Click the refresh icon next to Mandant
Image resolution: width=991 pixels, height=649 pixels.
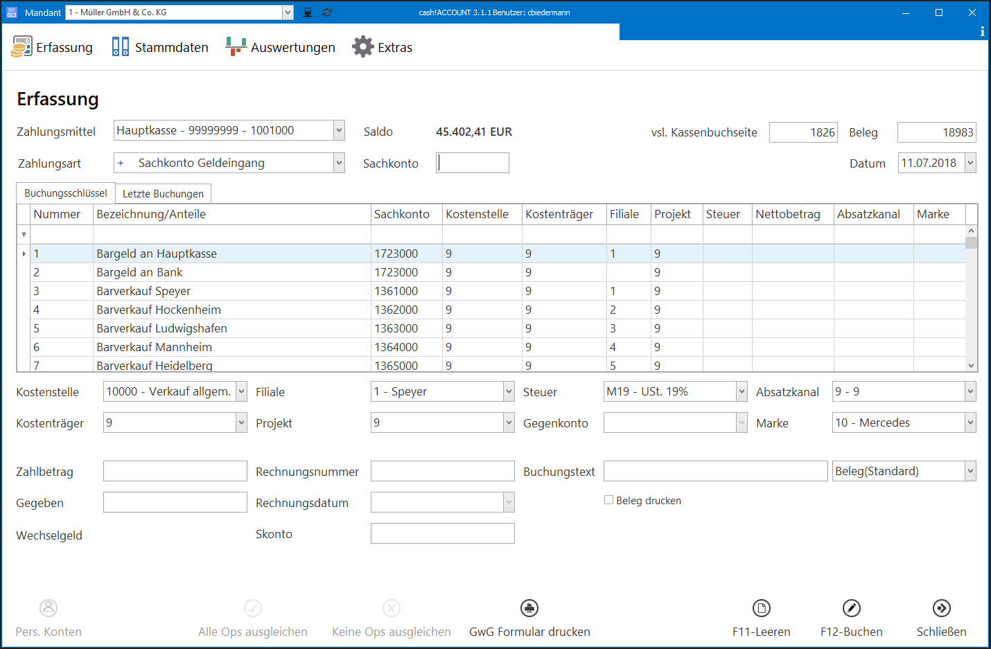[x=327, y=12]
